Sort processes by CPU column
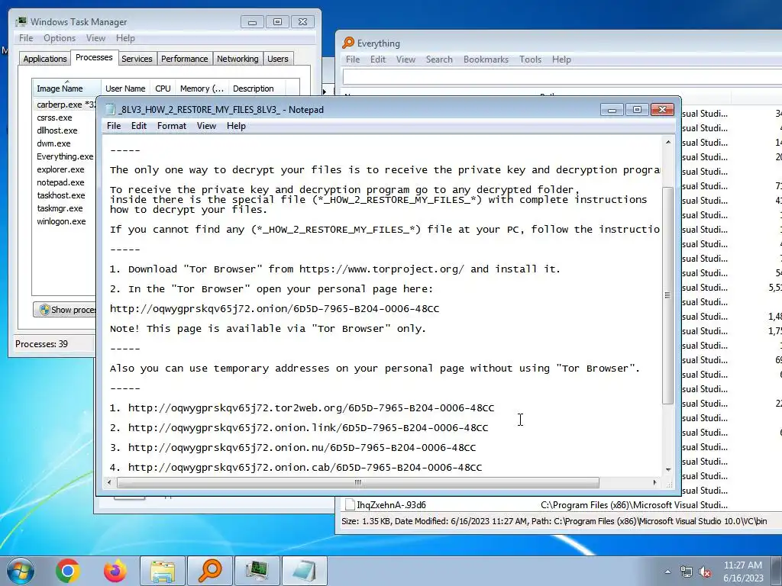The width and height of the screenshot is (782, 586). 163,89
